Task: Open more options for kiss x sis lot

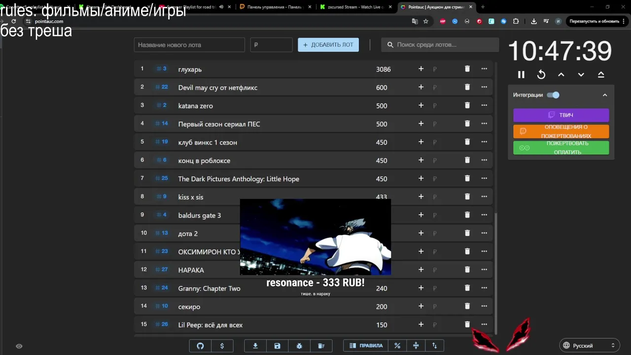Action: tap(484, 197)
